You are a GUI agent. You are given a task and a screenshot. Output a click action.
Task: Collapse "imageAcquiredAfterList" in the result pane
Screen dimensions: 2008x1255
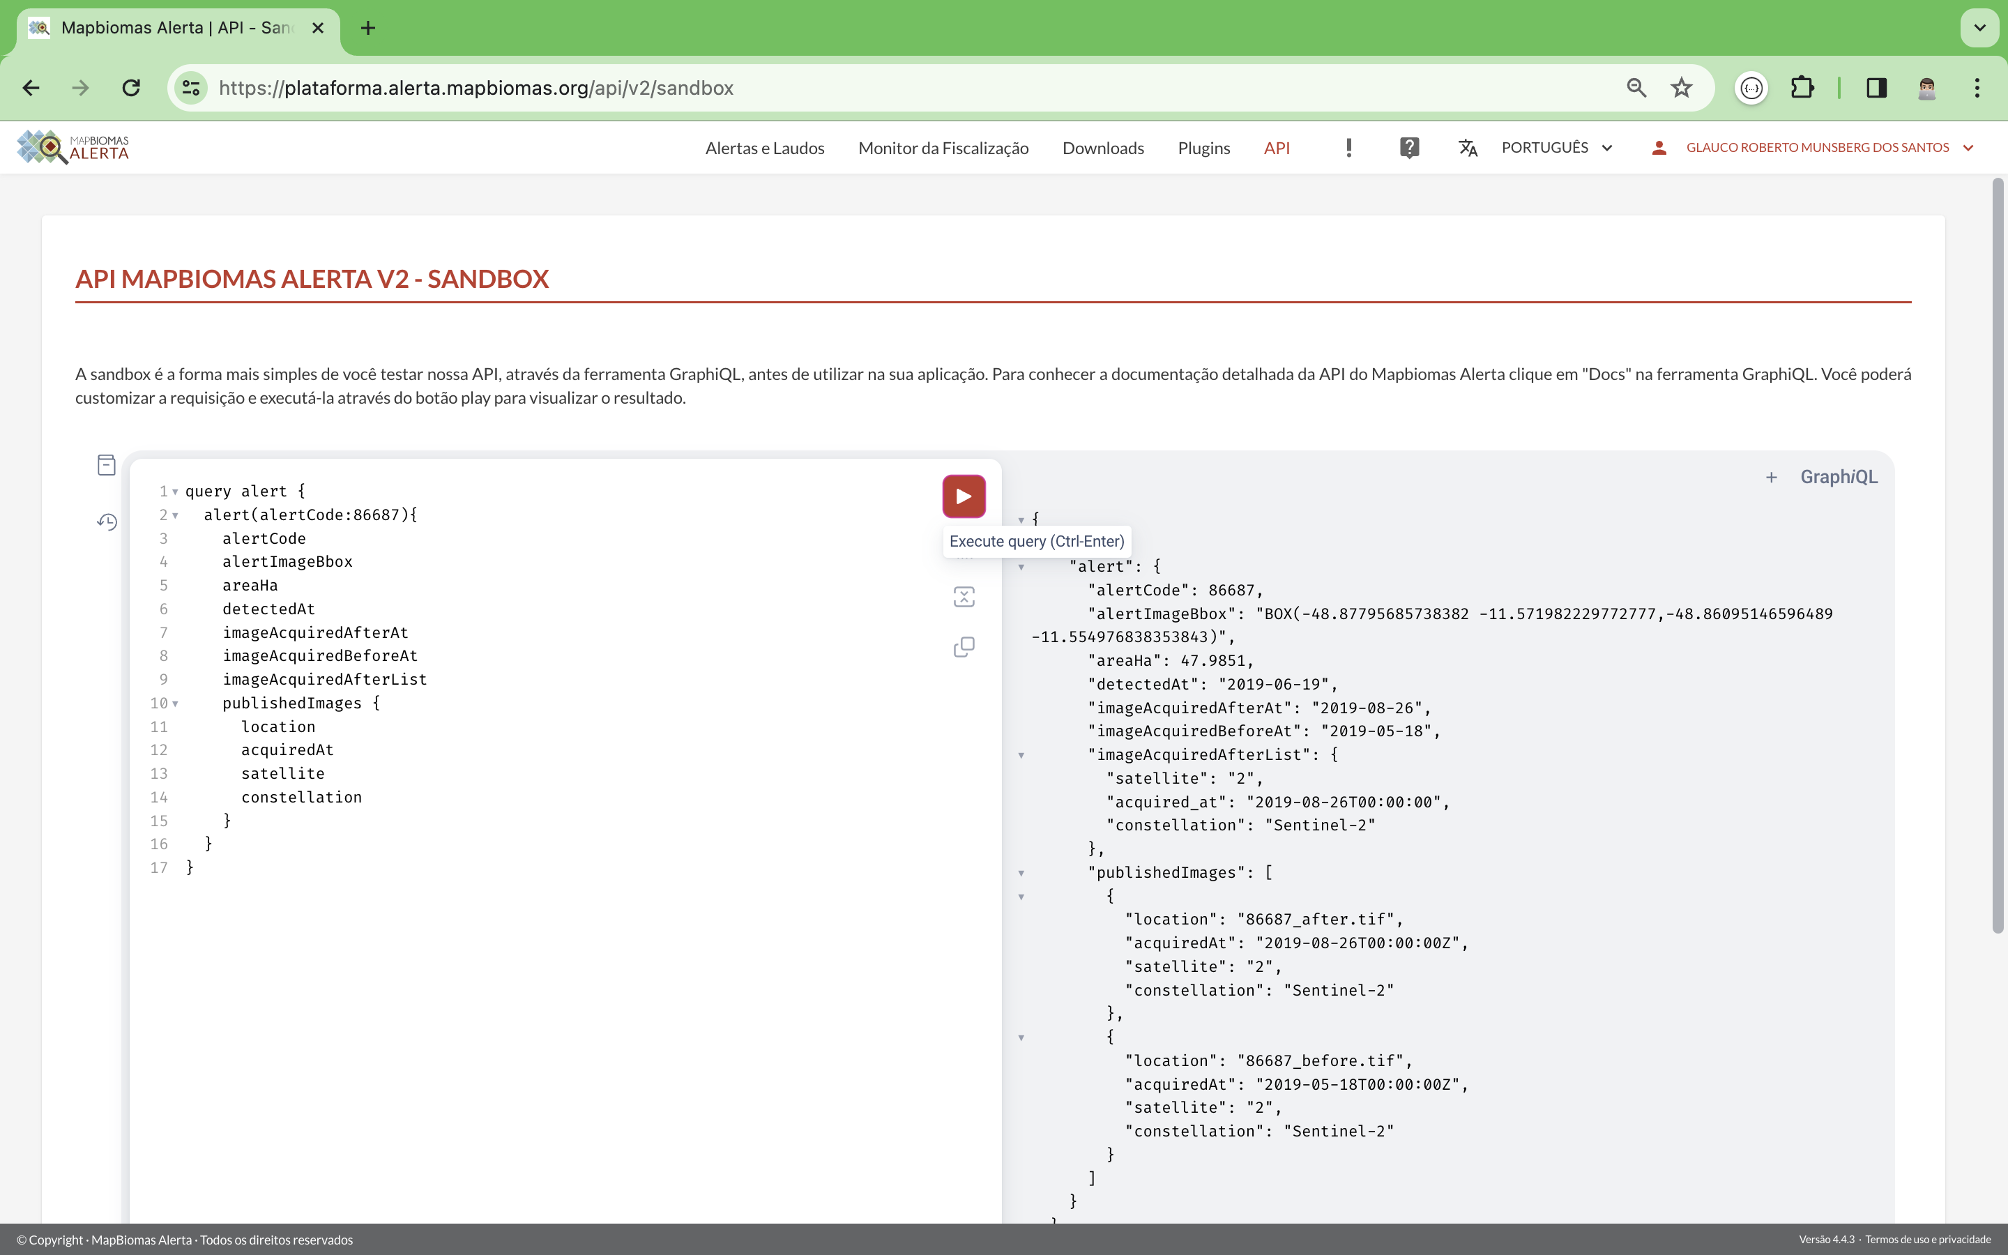tap(1021, 755)
